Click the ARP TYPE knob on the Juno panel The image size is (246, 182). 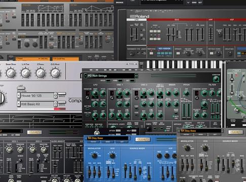[188, 54]
